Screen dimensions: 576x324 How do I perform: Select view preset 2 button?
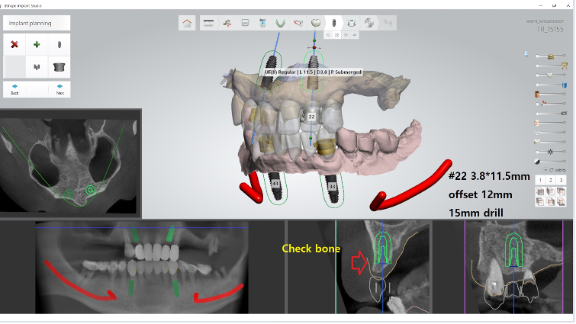click(x=551, y=181)
